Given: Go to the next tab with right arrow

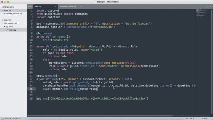Looking at the screenshot, I should (31, 6).
